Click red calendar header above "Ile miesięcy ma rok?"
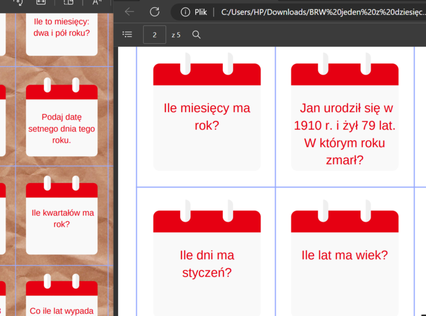The height and width of the screenshot is (316, 426). tap(207, 75)
